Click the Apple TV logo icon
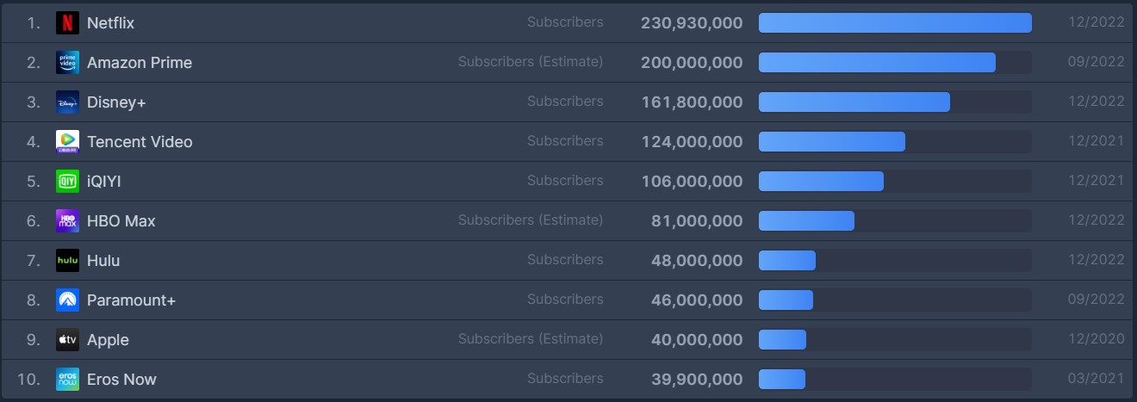The width and height of the screenshot is (1137, 402). [x=67, y=340]
